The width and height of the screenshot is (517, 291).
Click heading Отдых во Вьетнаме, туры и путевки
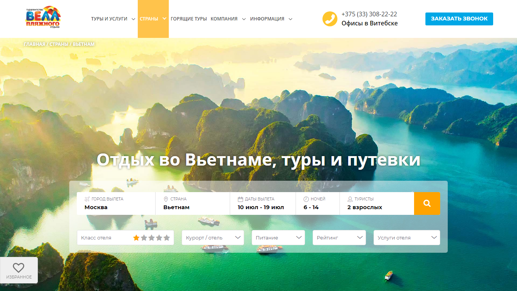coord(258,160)
